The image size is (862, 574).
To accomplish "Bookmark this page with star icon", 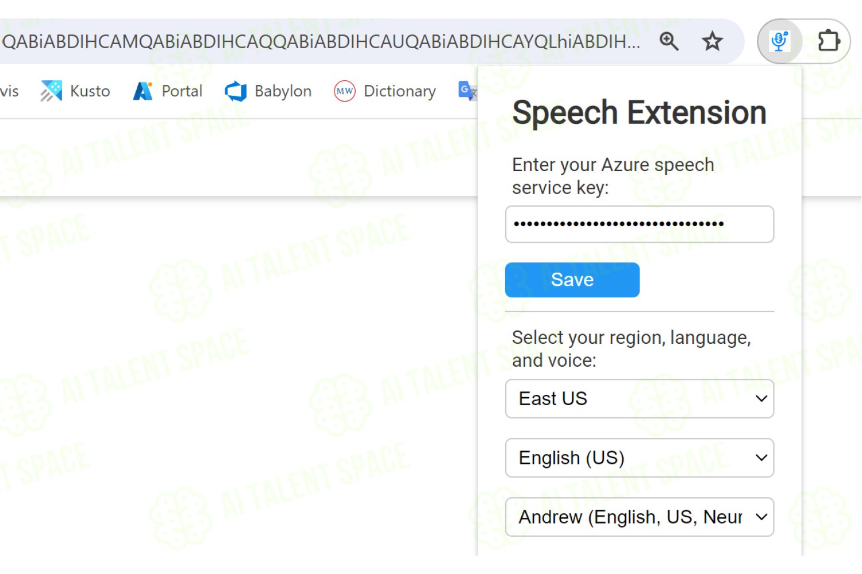I will pyautogui.click(x=712, y=41).
